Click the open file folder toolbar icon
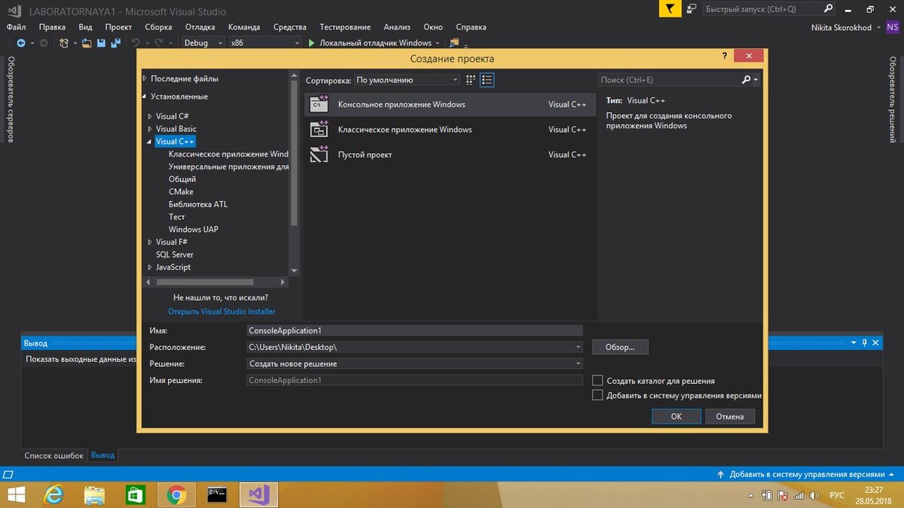 point(87,43)
